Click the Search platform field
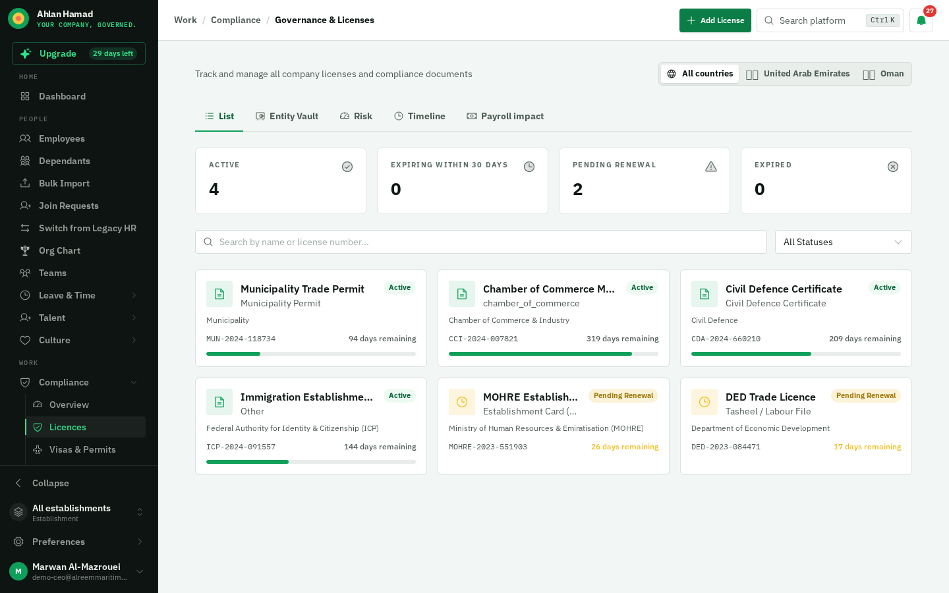 pyautogui.click(x=830, y=20)
